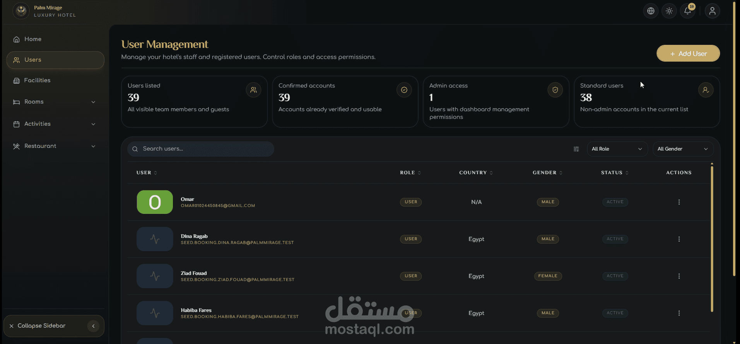Collapse the sidebar with the arrow button
Viewport: 740px width, 344px height.
pyautogui.click(x=93, y=326)
